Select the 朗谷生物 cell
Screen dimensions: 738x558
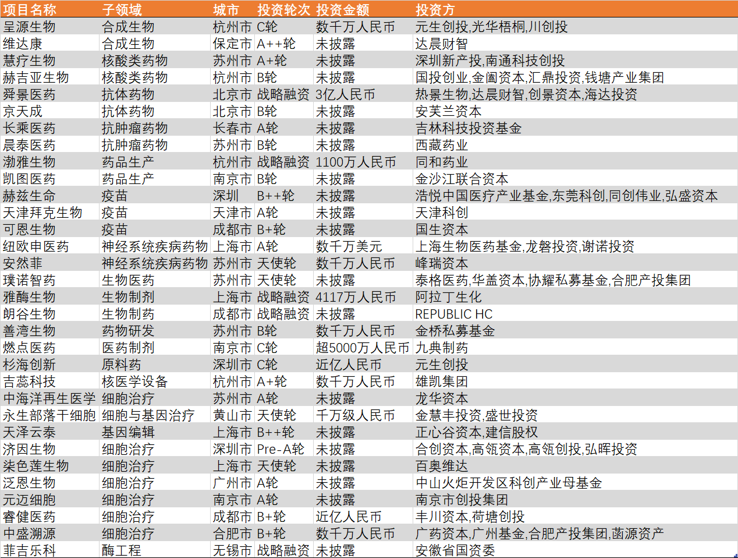pyautogui.click(x=29, y=314)
